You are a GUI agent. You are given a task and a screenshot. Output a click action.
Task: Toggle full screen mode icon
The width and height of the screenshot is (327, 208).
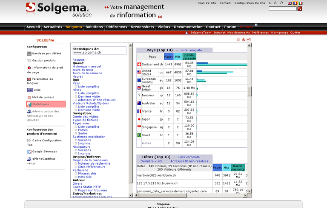coord(249,40)
